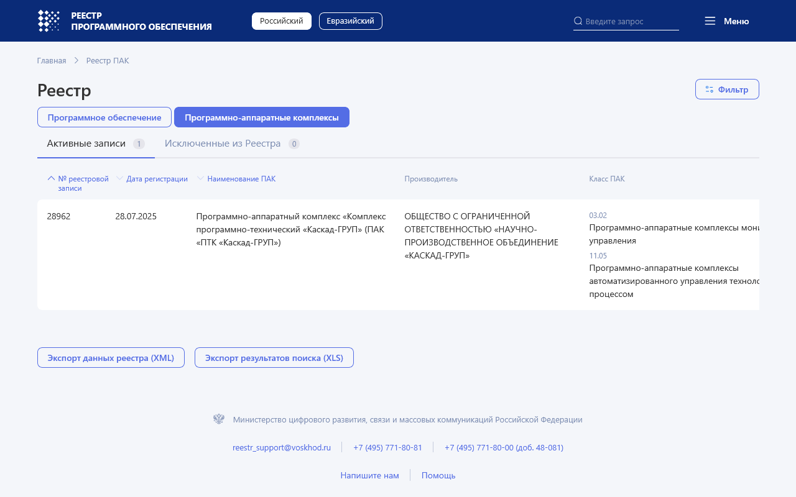Open class code 03.02 link

(x=598, y=215)
